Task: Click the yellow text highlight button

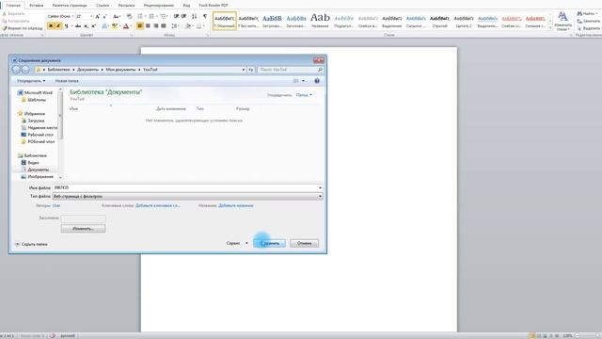Action: pyautogui.click(x=115, y=25)
